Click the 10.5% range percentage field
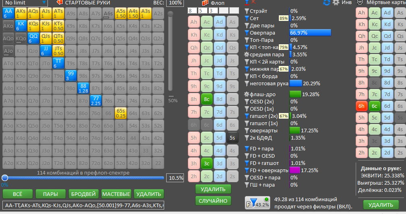This screenshot has height=214, width=406. coord(175,178)
